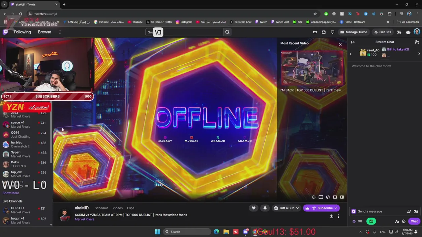Viewport: 422px width, 237px height.
Task: Share the akaMJD channel
Action: point(331,216)
